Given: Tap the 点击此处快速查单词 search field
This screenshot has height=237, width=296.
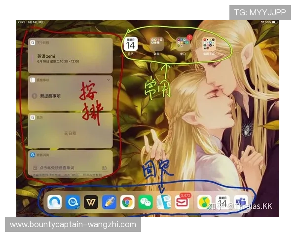Looking at the screenshot, I should [x=70, y=168].
